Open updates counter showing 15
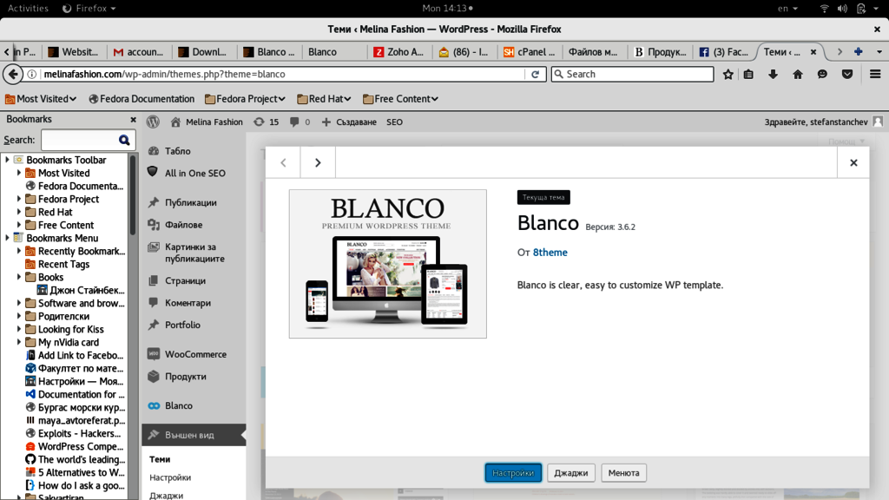The image size is (889, 500). tap(267, 122)
